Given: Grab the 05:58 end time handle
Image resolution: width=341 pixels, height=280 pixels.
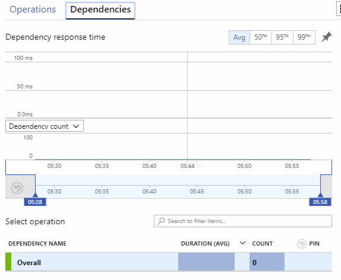Looking at the screenshot, I should pos(320,202).
